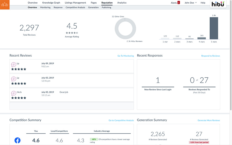Click the review icon on July 09 review

point(14,65)
